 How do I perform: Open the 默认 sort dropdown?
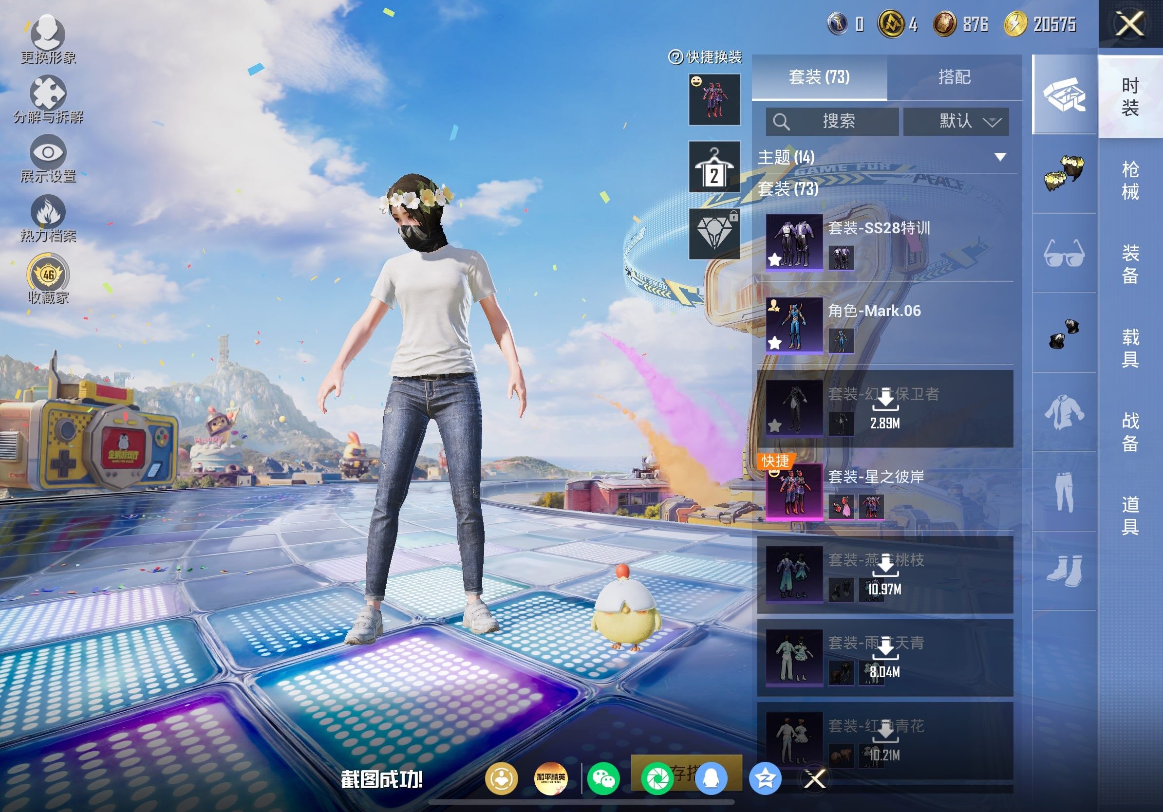tap(956, 122)
